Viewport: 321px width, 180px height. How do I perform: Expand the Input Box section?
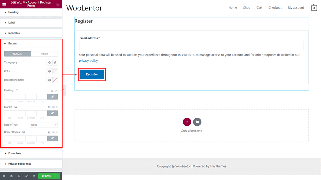(x=14, y=33)
